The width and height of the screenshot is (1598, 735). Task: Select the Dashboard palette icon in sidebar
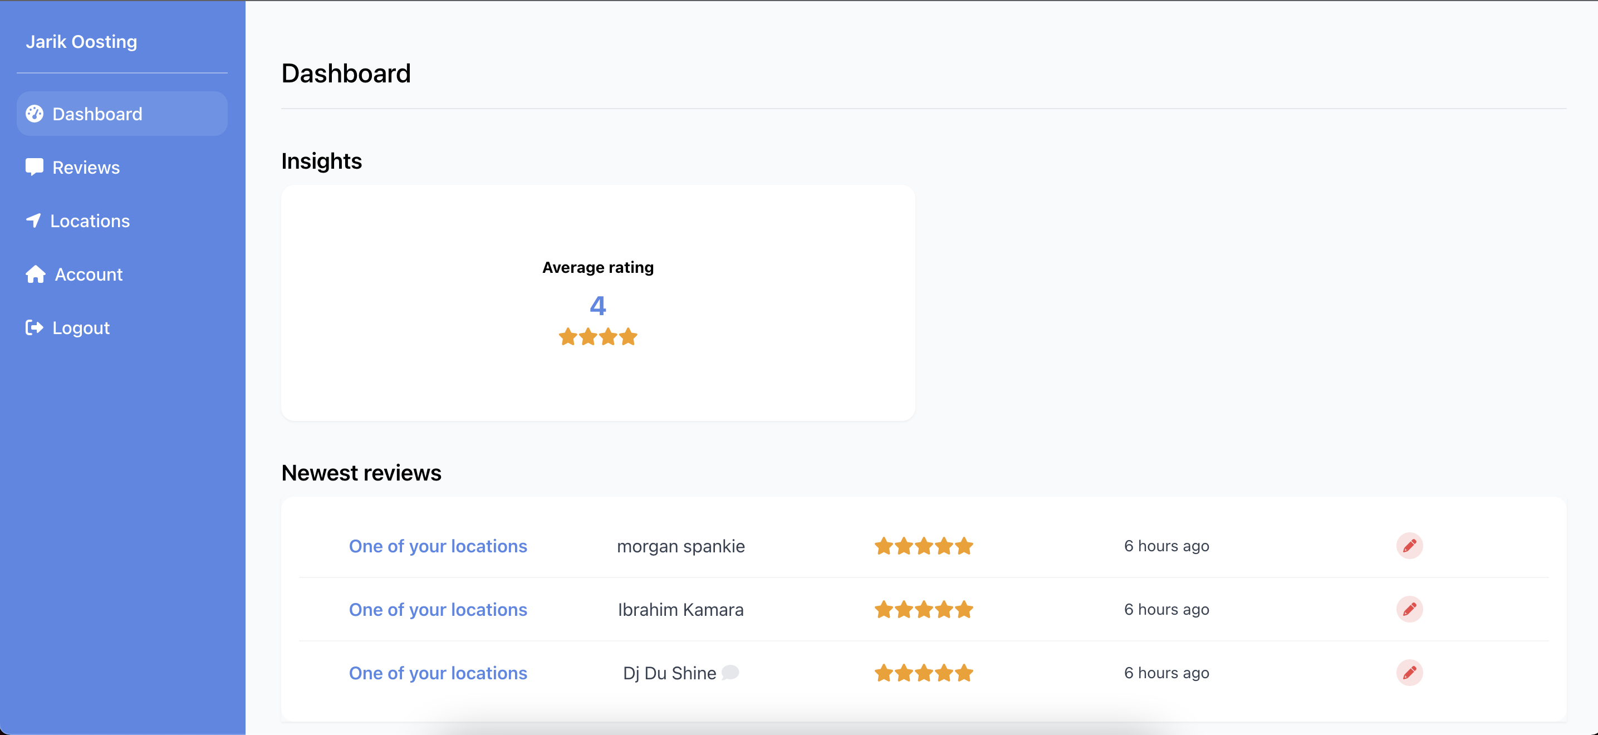pos(34,114)
